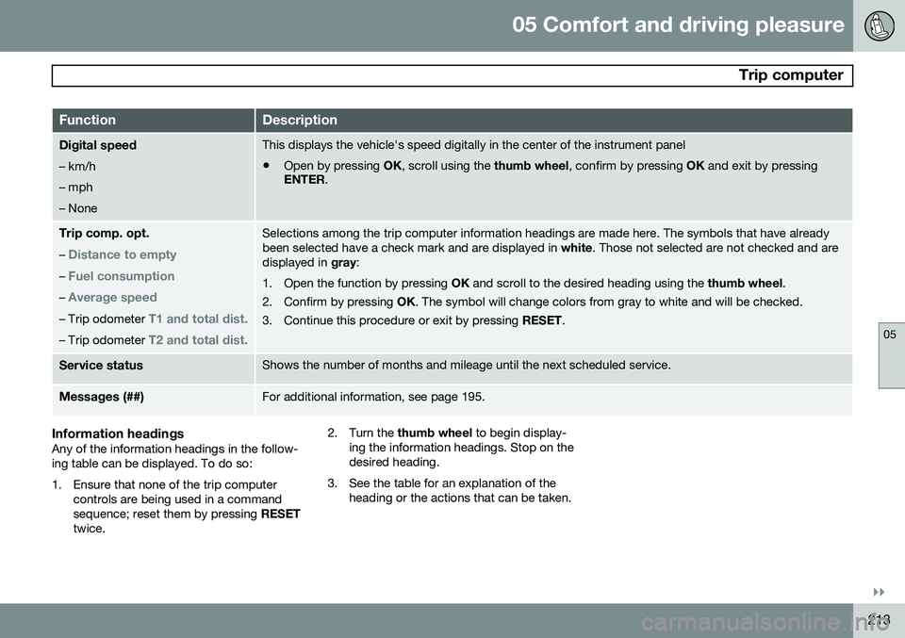Click the "– None" option text
905x638 pixels.
point(78,208)
